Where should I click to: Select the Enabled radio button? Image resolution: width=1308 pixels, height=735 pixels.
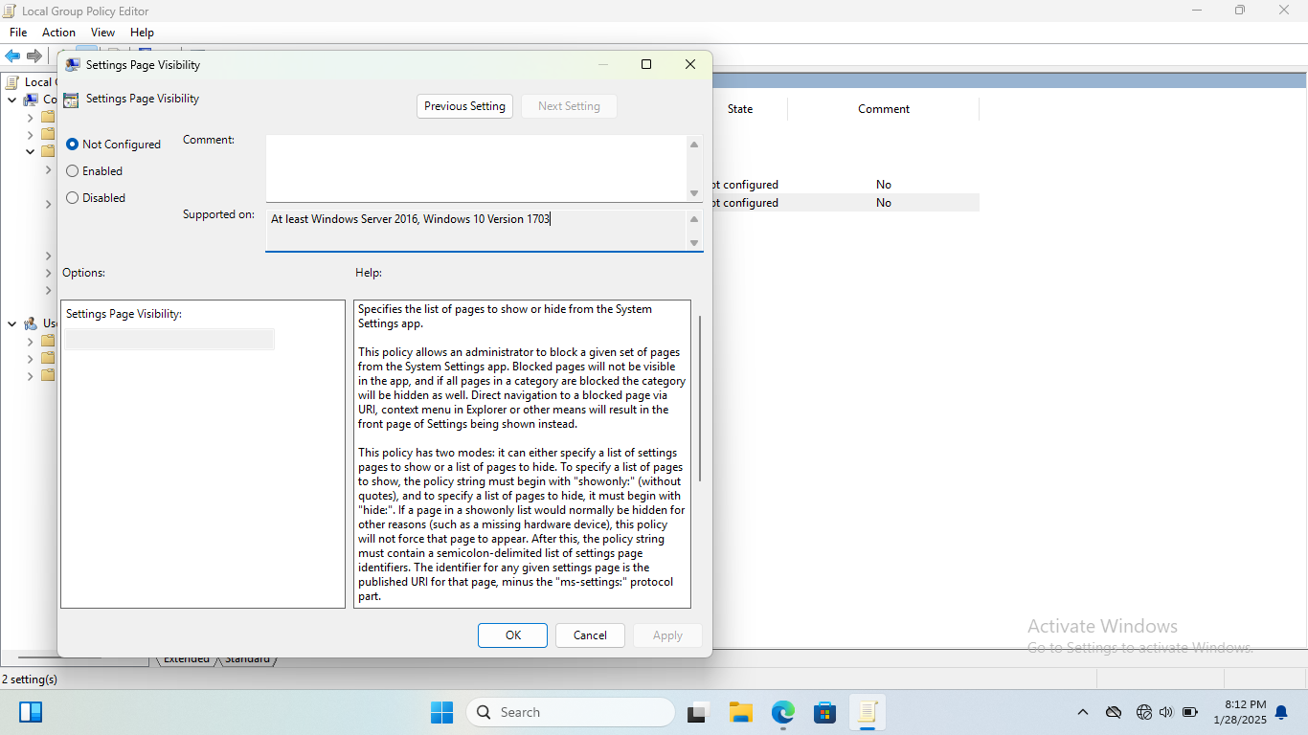(73, 171)
